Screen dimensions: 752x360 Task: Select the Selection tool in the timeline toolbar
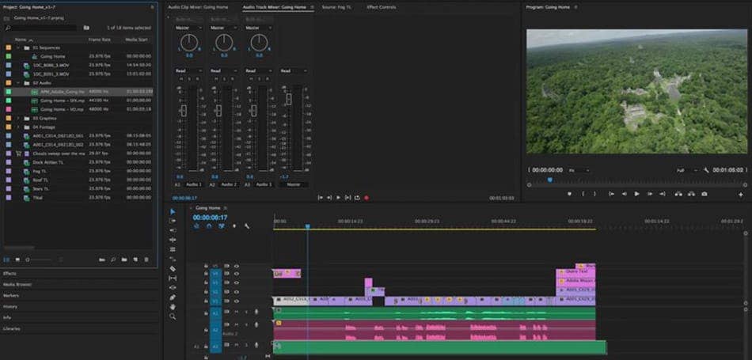(x=173, y=211)
